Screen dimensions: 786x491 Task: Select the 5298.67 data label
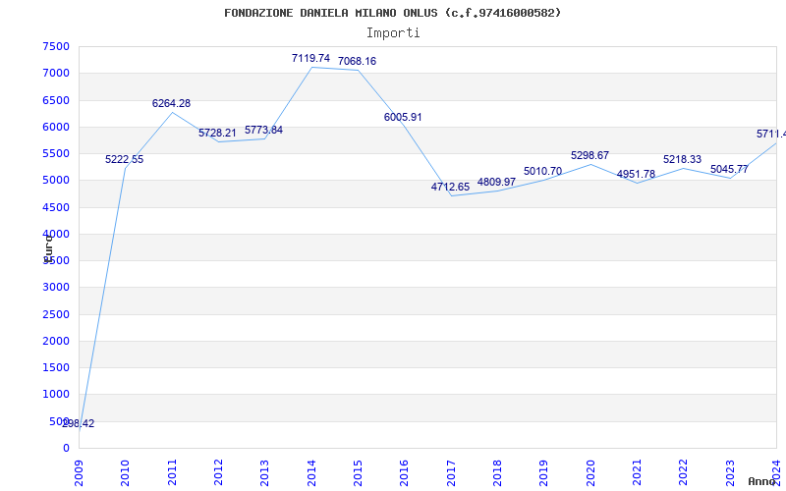pyautogui.click(x=589, y=156)
